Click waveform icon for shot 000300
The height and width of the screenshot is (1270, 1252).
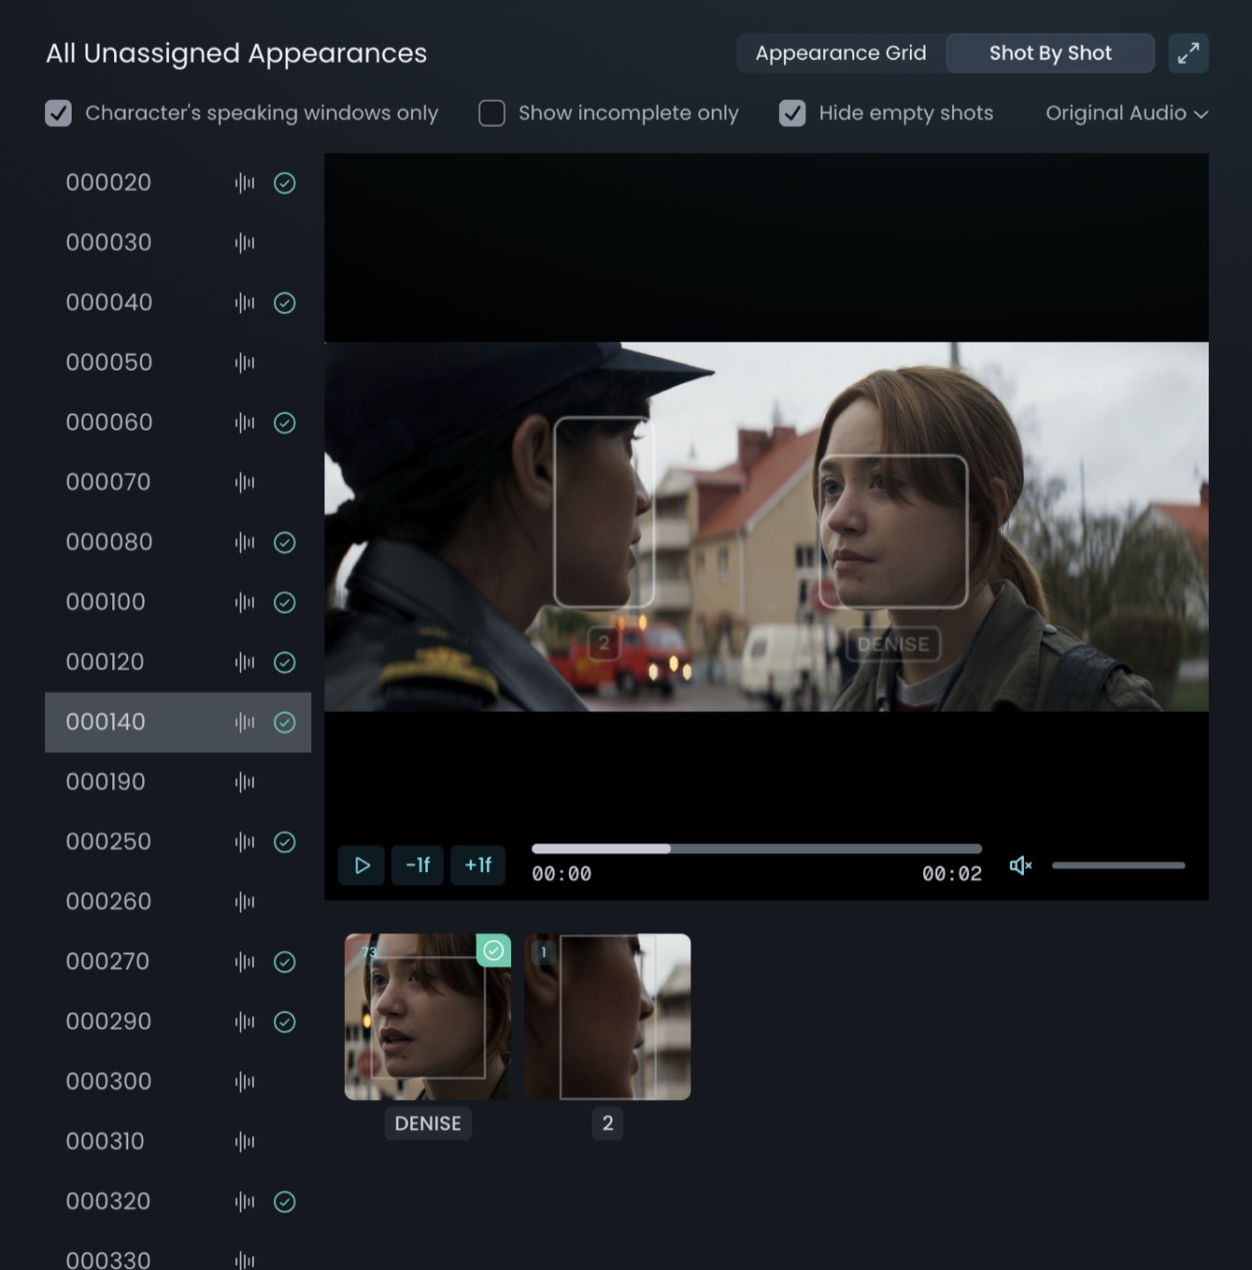pos(245,1082)
